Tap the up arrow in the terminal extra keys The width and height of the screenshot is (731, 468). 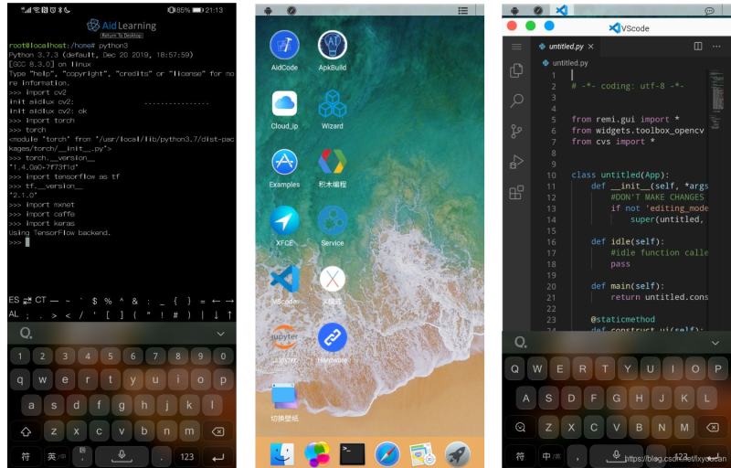coord(229,315)
